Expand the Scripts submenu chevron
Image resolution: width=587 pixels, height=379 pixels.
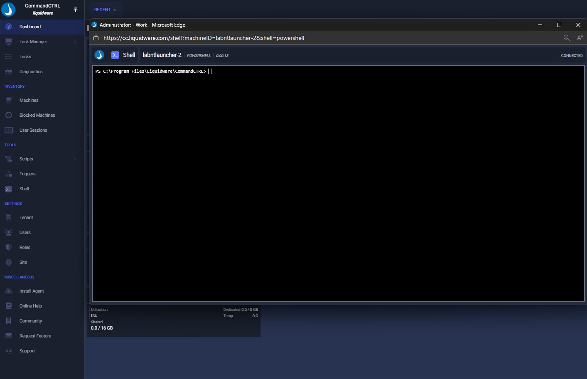point(75,159)
